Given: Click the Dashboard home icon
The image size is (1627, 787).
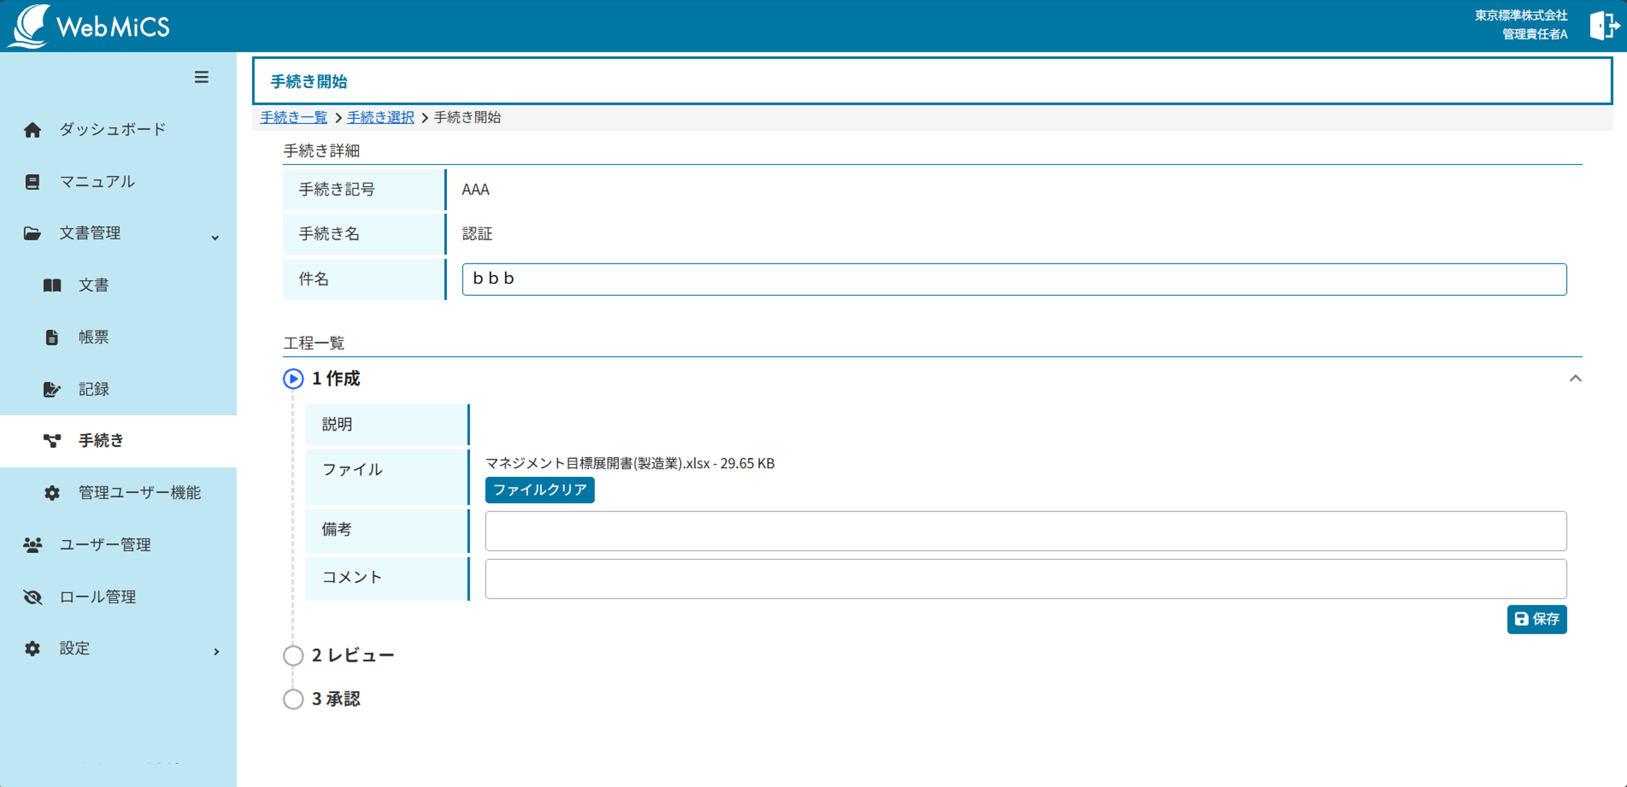Looking at the screenshot, I should point(32,130).
